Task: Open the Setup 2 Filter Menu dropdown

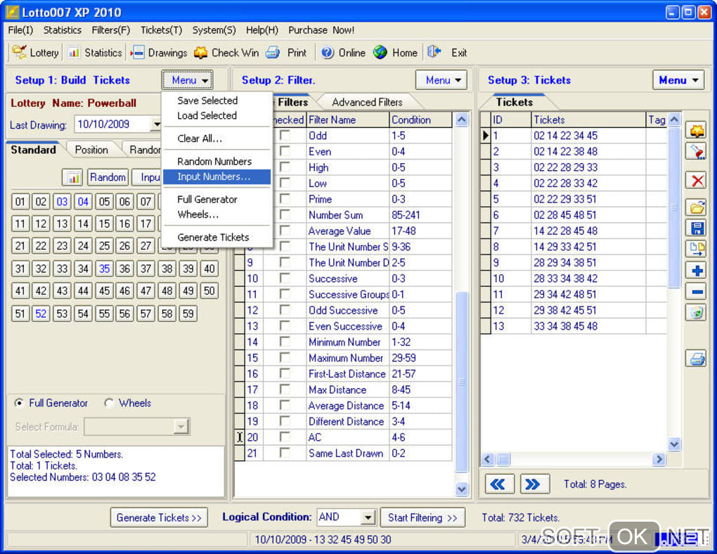Action: tap(441, 80)
